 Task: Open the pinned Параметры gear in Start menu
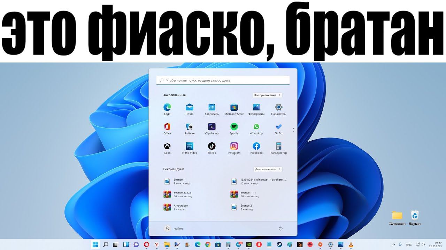point(279,109)
